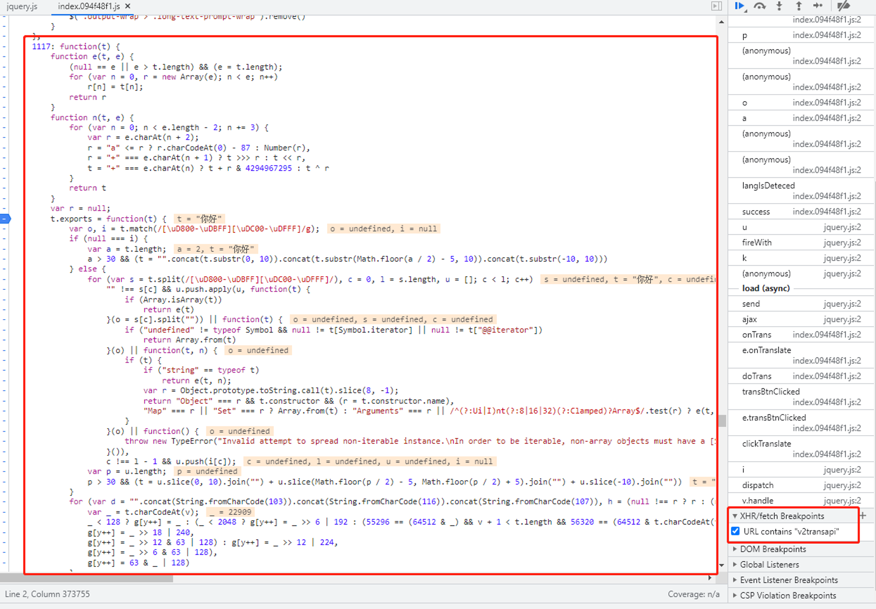Select the index.094f48f1.js source tab
876x609 pixels.
[x=89, y=7]
